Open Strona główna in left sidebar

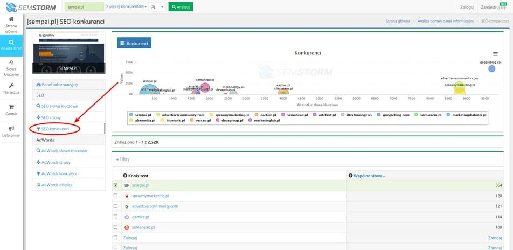pyautogui.click(x=11, y=25)
